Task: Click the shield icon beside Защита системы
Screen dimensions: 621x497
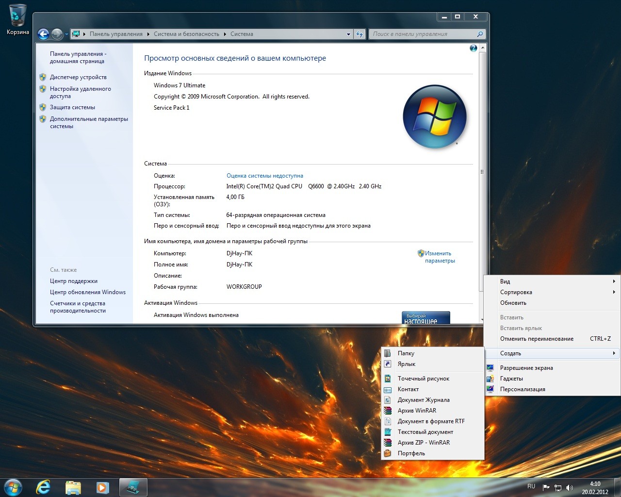Action: coord(43,107)
